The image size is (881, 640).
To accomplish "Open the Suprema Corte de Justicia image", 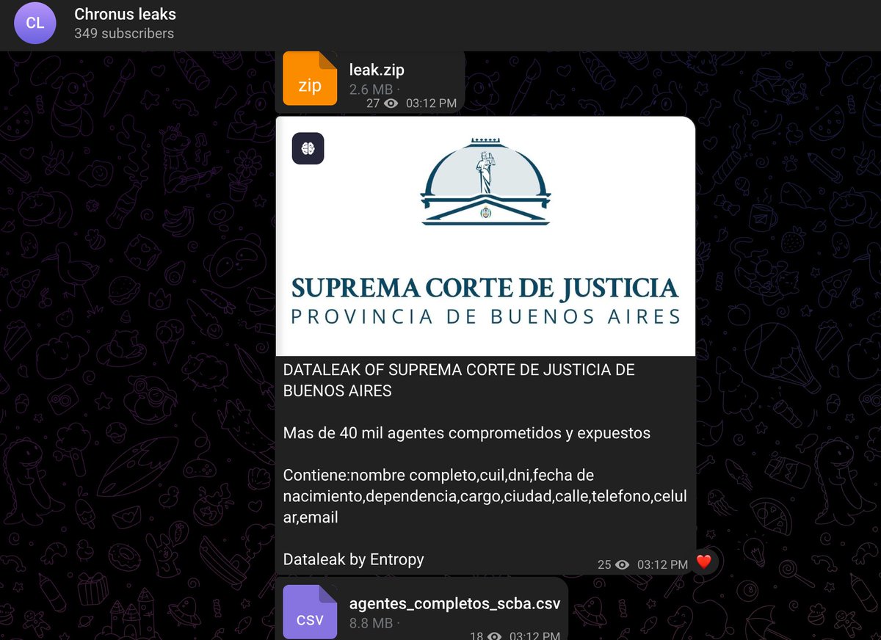I will pos(485,236).
